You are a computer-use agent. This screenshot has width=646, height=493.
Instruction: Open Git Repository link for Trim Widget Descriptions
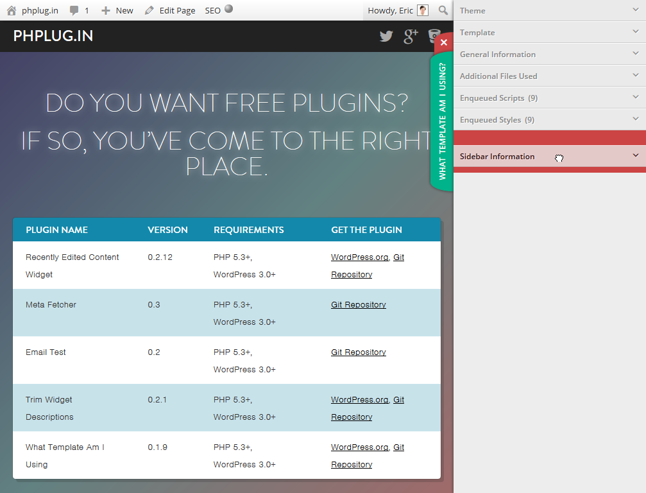pyautogui.click(x=352, y=417)
